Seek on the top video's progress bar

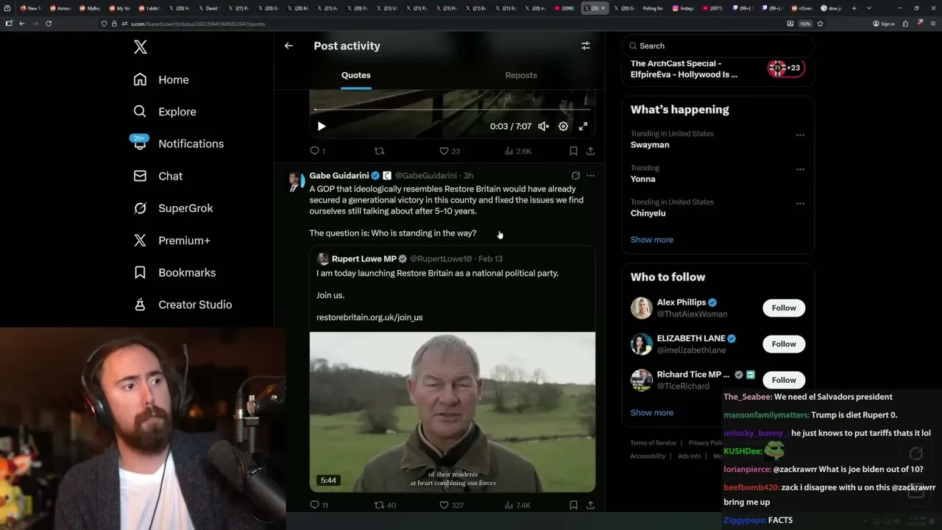(452, 110)
